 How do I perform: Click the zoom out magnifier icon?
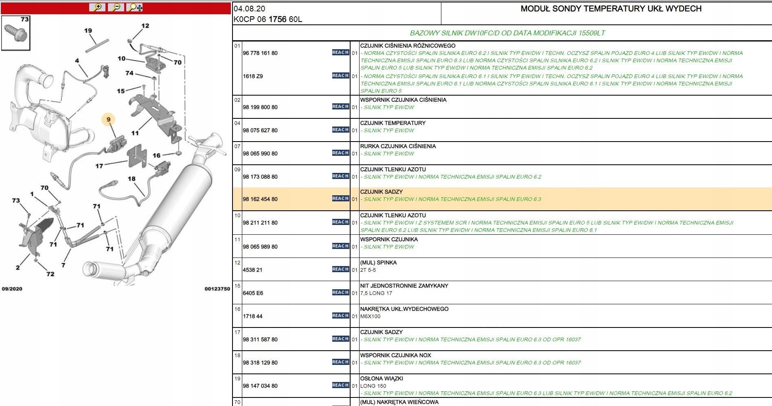coord(116,7)
